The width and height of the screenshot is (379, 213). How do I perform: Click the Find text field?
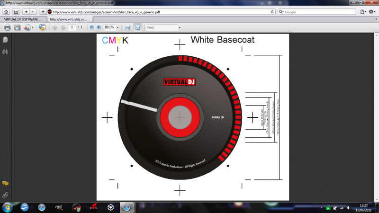coord(162,27)
